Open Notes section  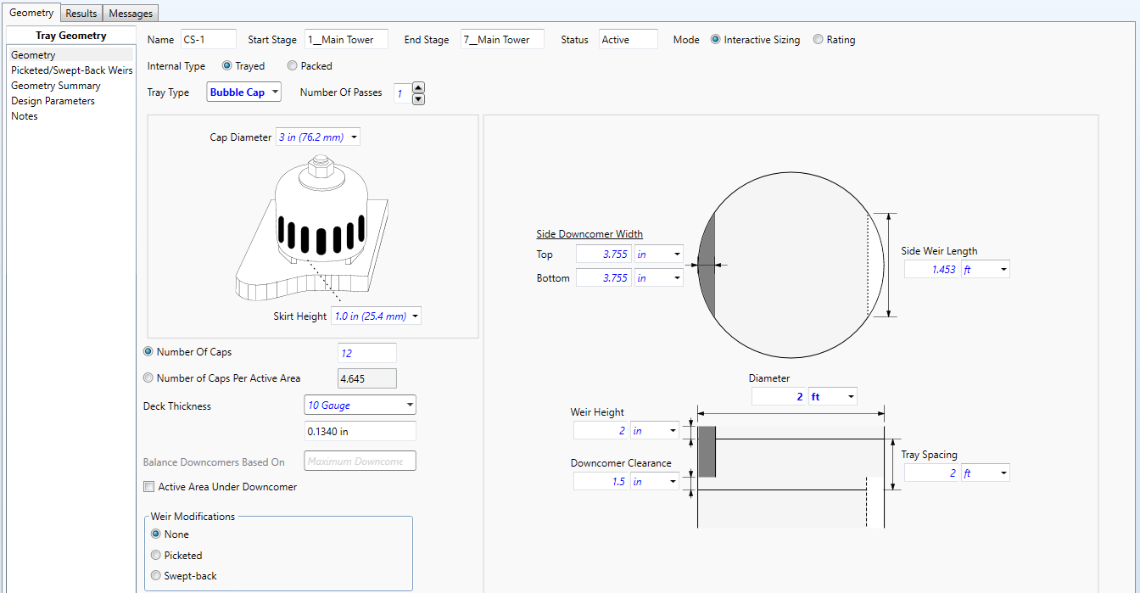(x=24, y=116)
